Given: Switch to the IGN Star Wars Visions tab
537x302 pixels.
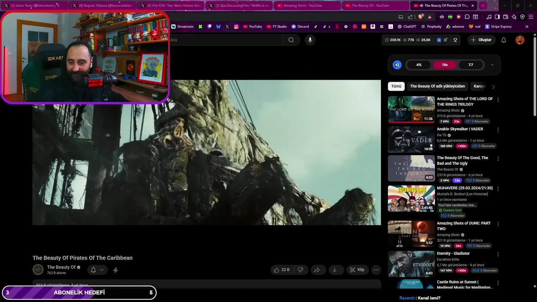Looking at the screenshot, I should (171, 5).
